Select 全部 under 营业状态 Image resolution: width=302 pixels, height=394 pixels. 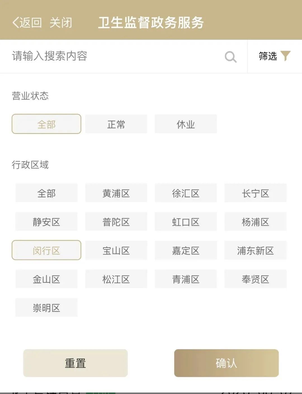[x=46, y=124]
